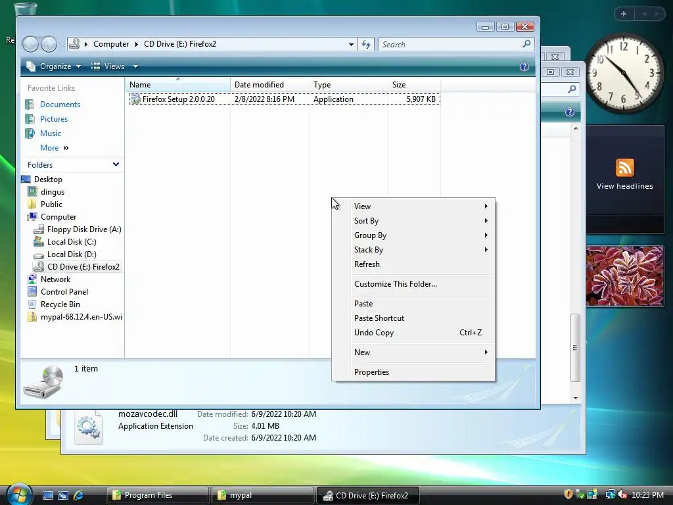673x505 pixels.
Task: Open Music favorite link
Action: 50,133
